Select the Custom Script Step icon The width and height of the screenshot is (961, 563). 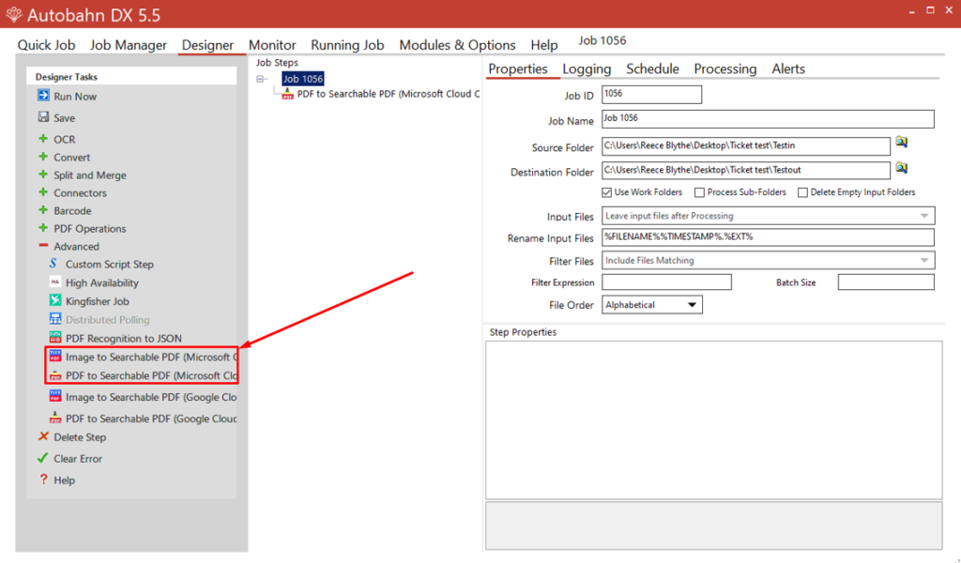tap(54, 264)
